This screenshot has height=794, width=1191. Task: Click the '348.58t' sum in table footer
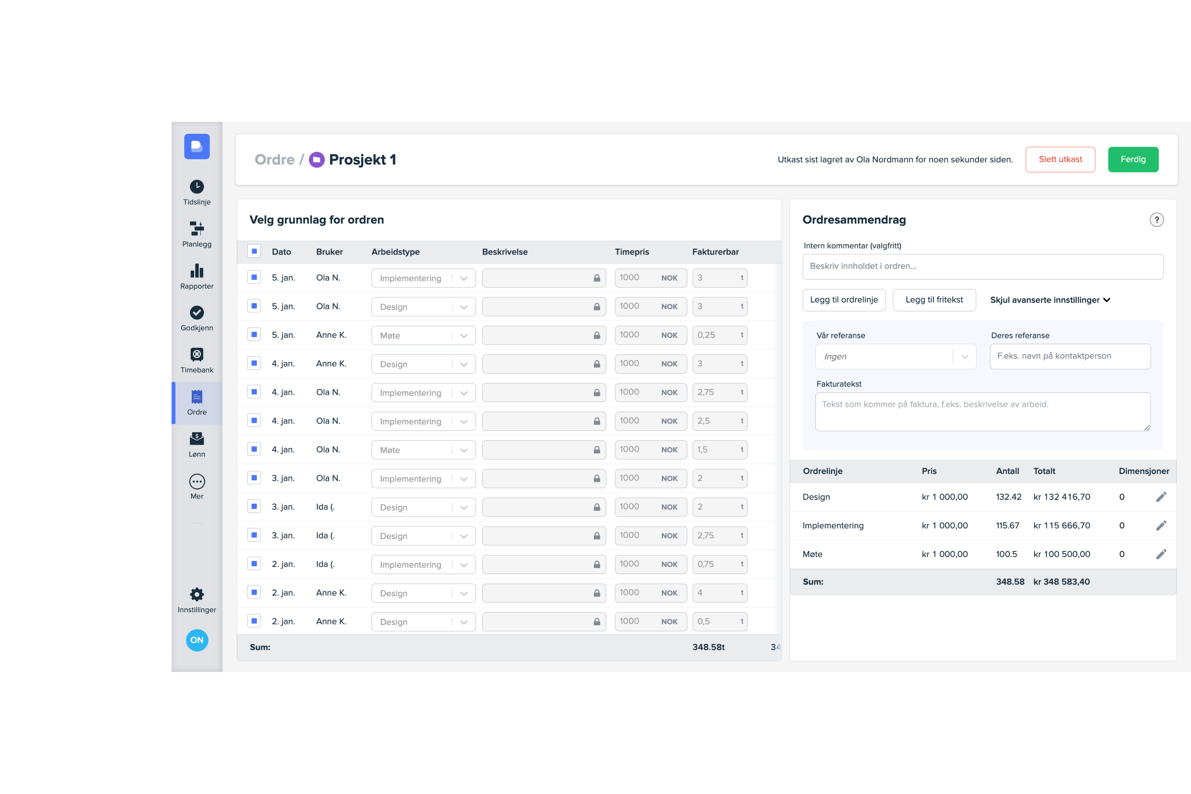(708, 647)
